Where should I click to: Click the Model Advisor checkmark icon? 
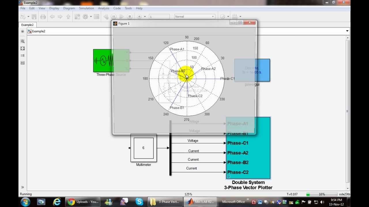[x=223, y=17]
